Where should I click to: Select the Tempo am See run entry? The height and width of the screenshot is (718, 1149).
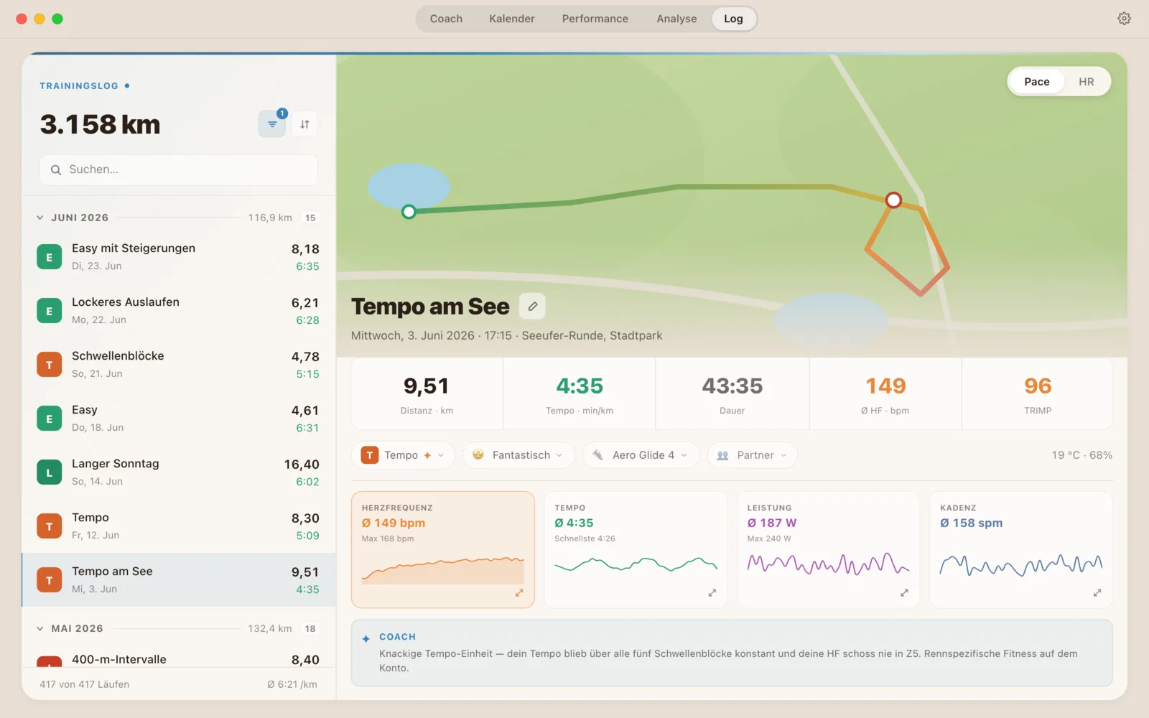pos(179,580)
